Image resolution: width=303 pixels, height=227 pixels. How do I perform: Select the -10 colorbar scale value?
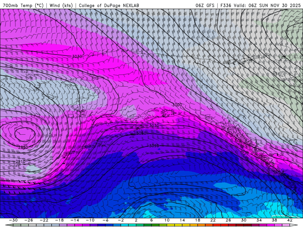click(90, 220)
